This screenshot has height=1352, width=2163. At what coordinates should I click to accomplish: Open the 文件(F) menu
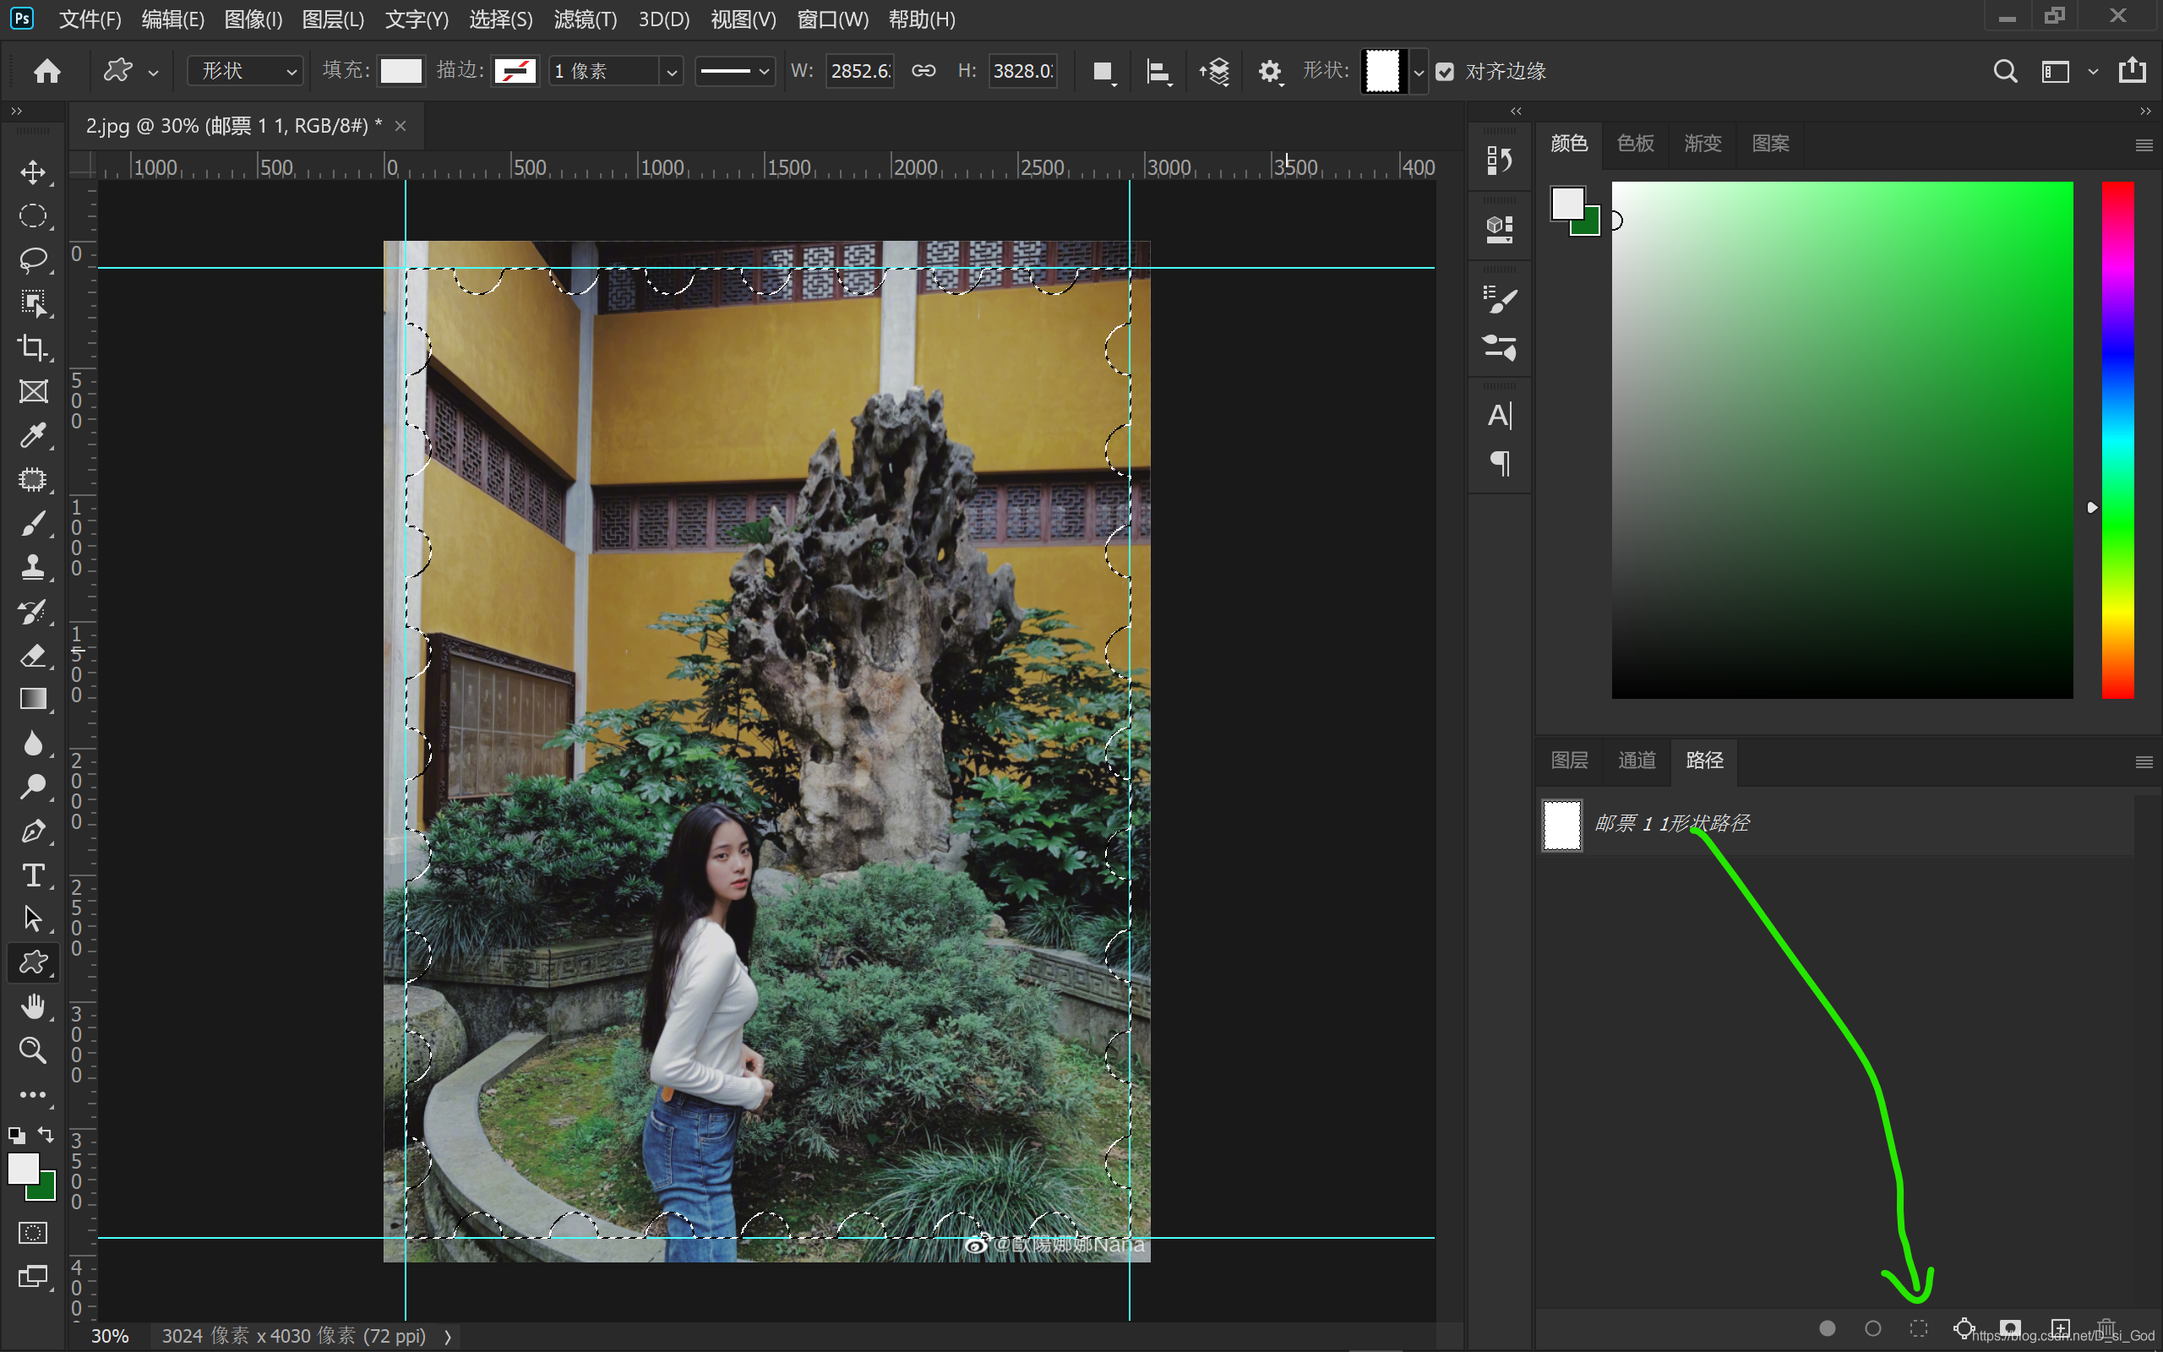pyautogui.click(x=90, y=19)
